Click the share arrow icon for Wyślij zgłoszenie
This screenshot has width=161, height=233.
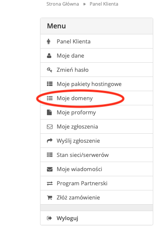click(x=50, y=141)
